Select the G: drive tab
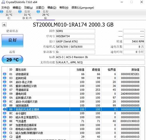 click(46, 15)
